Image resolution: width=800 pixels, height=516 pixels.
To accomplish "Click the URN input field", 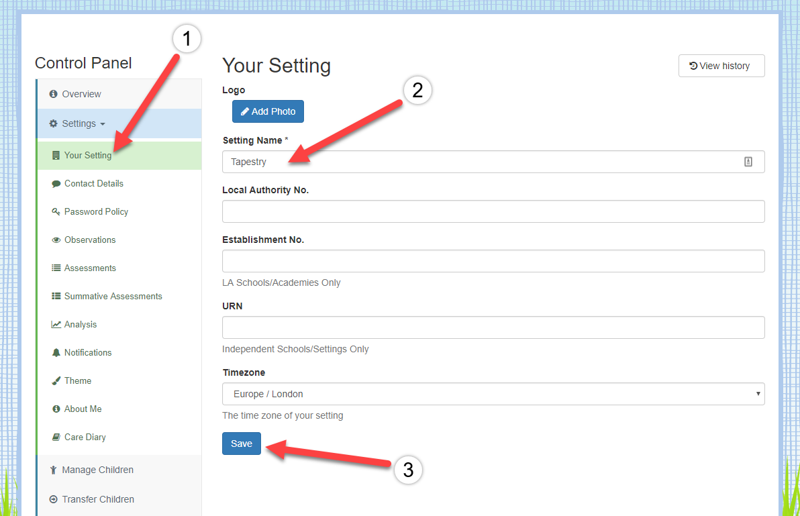I will [x=493, y=327].
